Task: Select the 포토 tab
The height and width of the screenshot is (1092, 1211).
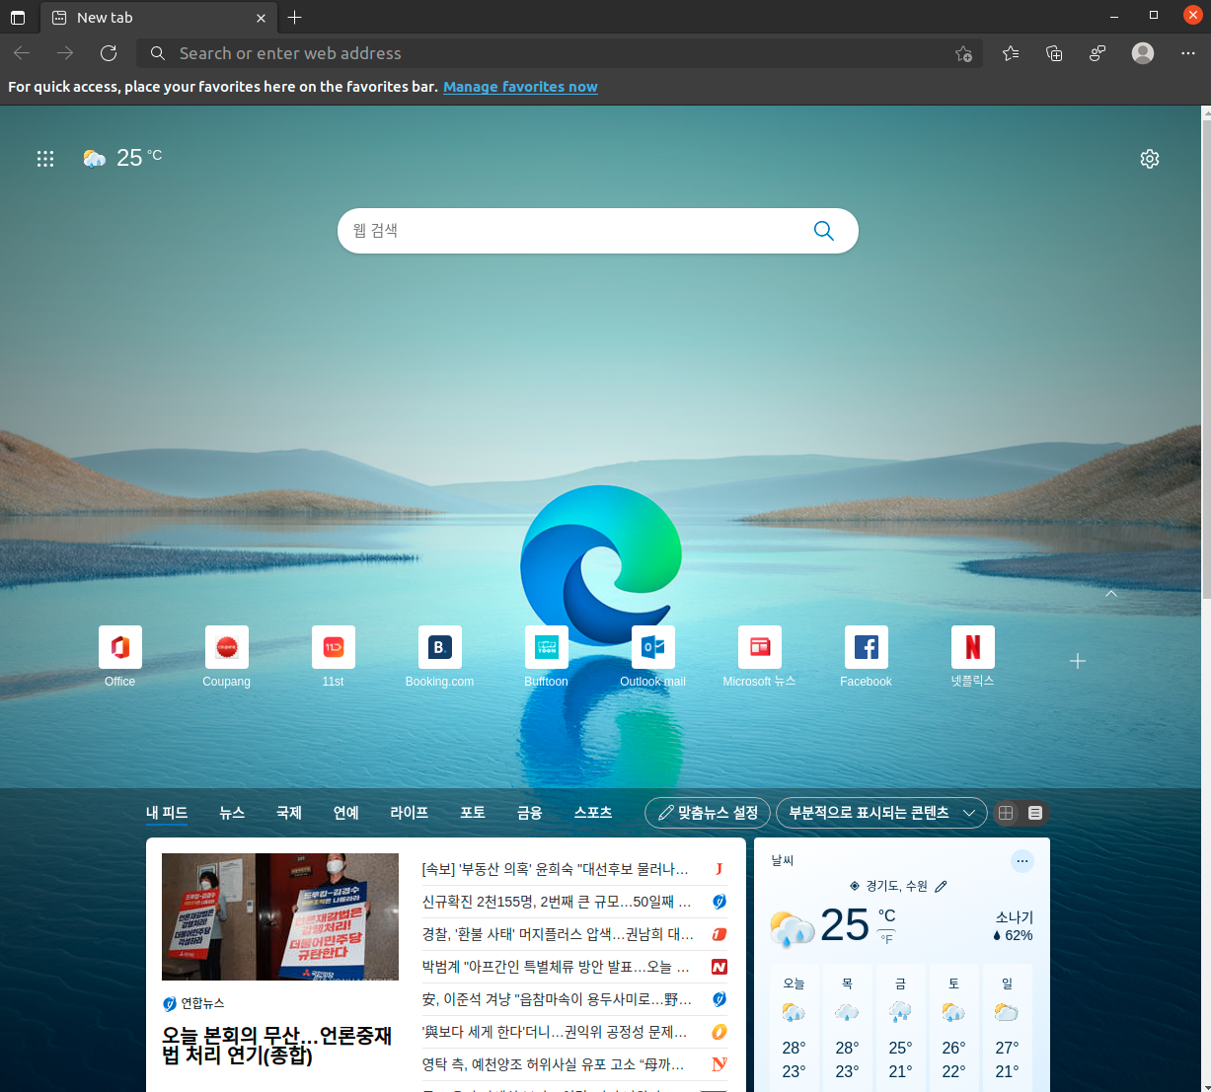Action: (x=473, y=813)
